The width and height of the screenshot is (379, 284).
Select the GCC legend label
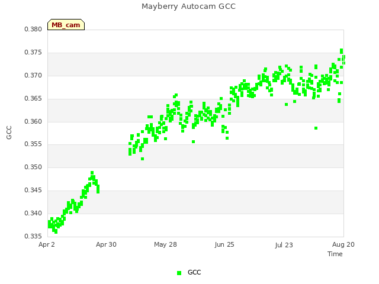point(194,272)
